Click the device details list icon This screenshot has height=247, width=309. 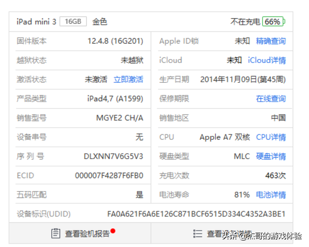[x=198, y=234]
